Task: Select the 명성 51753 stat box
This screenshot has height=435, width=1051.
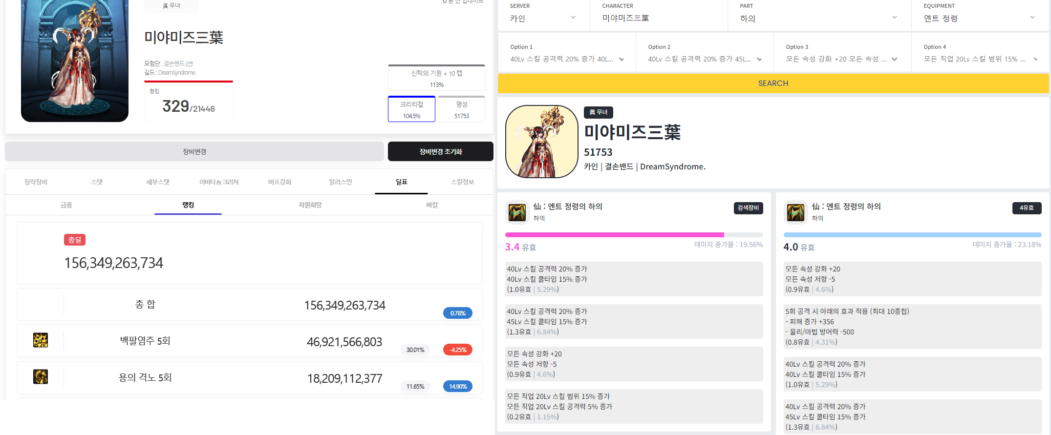Action: (x=461, y=109)
